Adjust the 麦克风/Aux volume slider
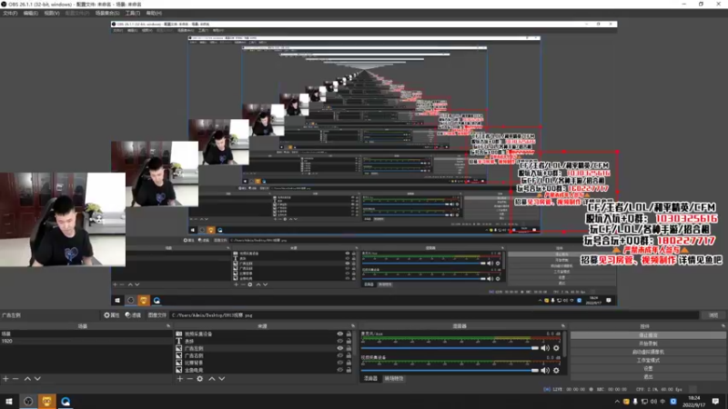728x409 pixels. click(x=450, y=348)
